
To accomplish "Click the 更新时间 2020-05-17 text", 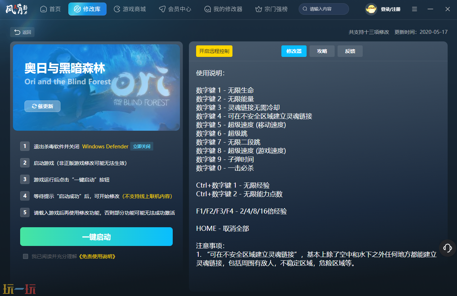I will [421, 32].
